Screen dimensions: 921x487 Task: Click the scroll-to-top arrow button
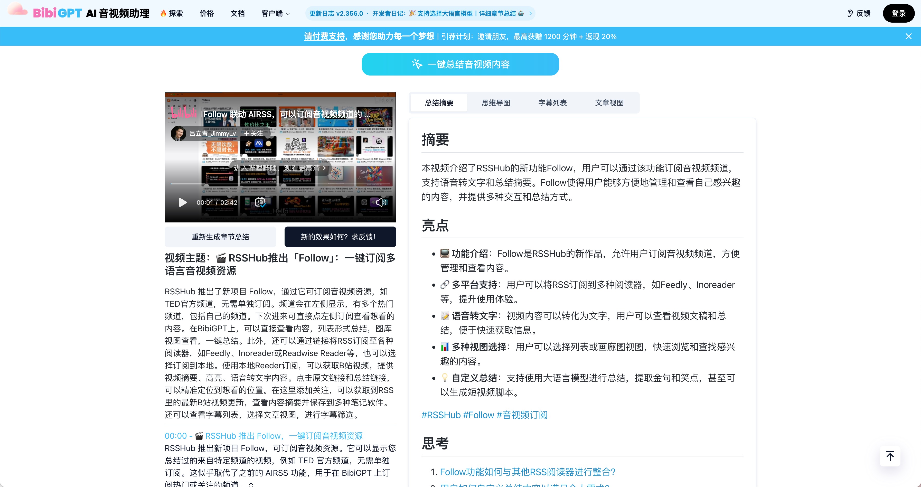pos(890,456)
